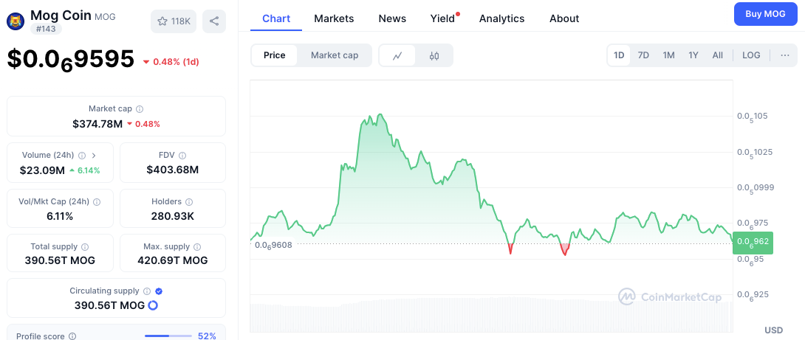Viewport: 805px width, 340px height.
Task: Click the FDV info icon
Action: (x=182, y=156)
